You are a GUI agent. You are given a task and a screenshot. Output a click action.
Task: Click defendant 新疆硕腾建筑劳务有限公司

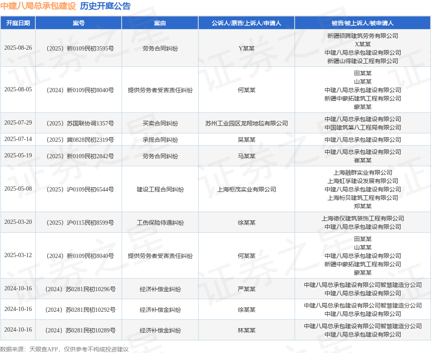pyautogui.click(x=362, y=36)
